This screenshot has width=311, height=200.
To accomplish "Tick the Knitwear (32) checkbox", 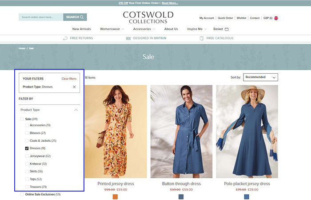I will coord(27,164).
